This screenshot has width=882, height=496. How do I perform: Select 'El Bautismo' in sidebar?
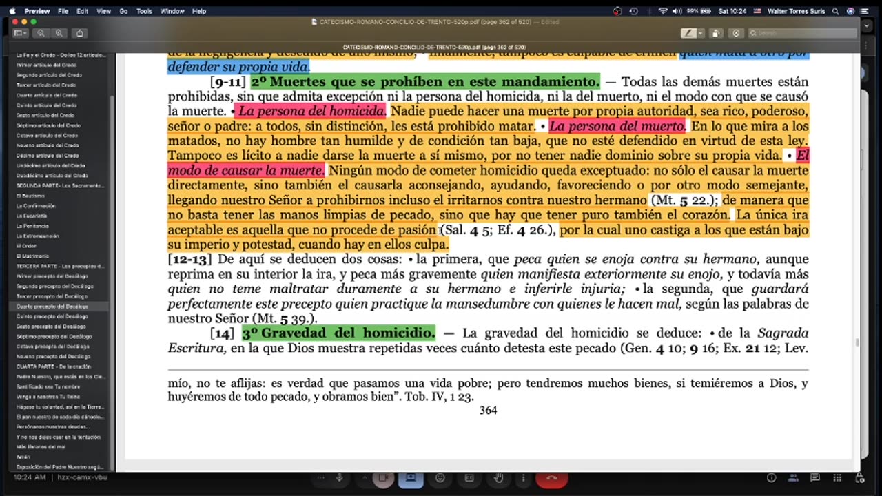[x=29, y=196]
